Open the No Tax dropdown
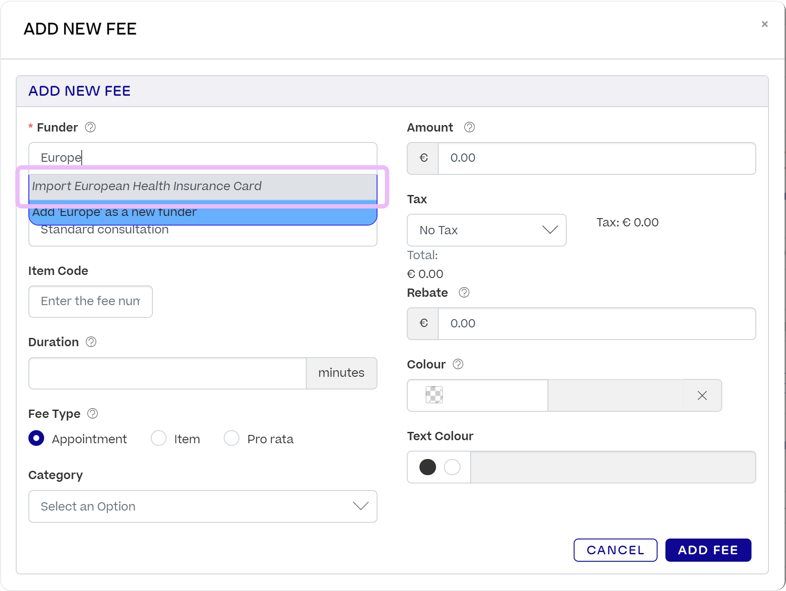The image size is (786, 591). (487, 230)
